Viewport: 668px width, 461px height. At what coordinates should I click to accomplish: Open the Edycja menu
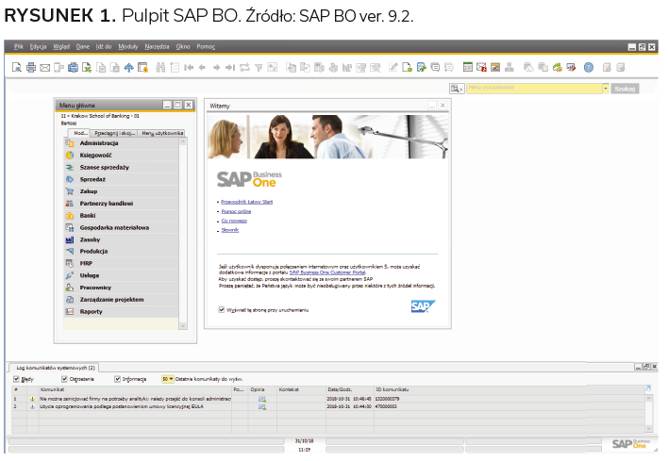tap(38, 46)
